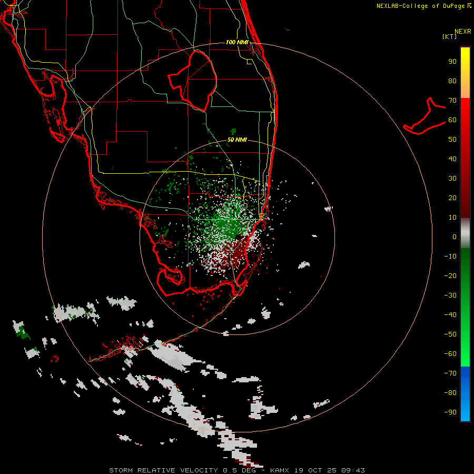
Task: Pick the gray zero-velocity segment of color bar
Action: point(465,233)
